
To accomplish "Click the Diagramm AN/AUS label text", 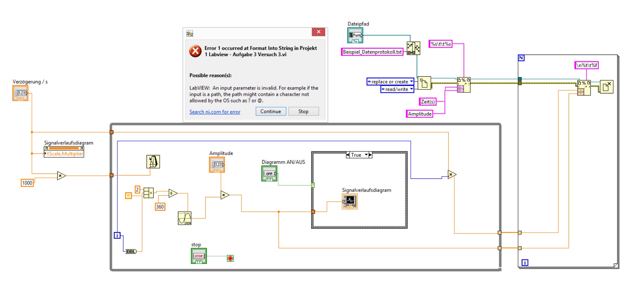I will (283, 162).
